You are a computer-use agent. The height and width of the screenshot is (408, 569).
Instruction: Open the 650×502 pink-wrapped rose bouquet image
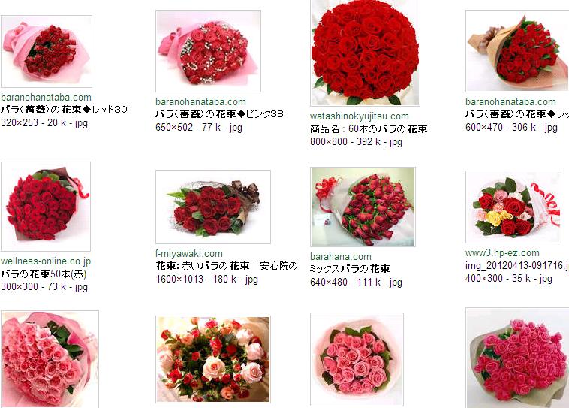click(x=208, y=51)
